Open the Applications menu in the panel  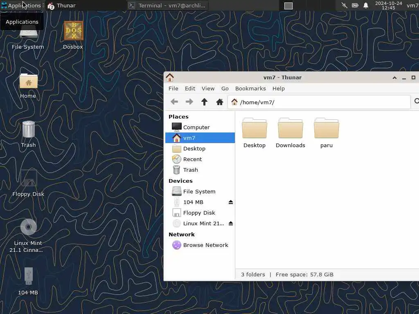click(21, 5)
